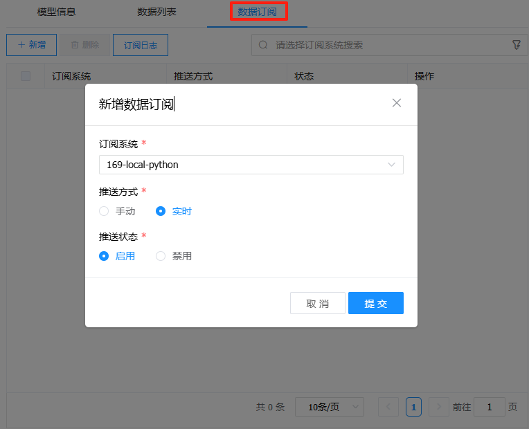Click the 取消 cancel button
The height and width of the screenshot is (429, 529).
tap(318, 303)
